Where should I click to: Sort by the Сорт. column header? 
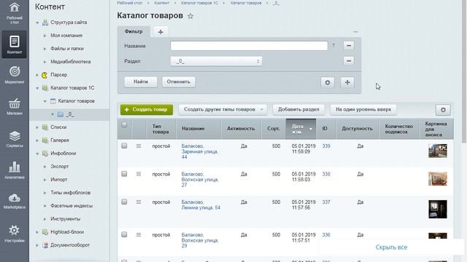[274, 129]
